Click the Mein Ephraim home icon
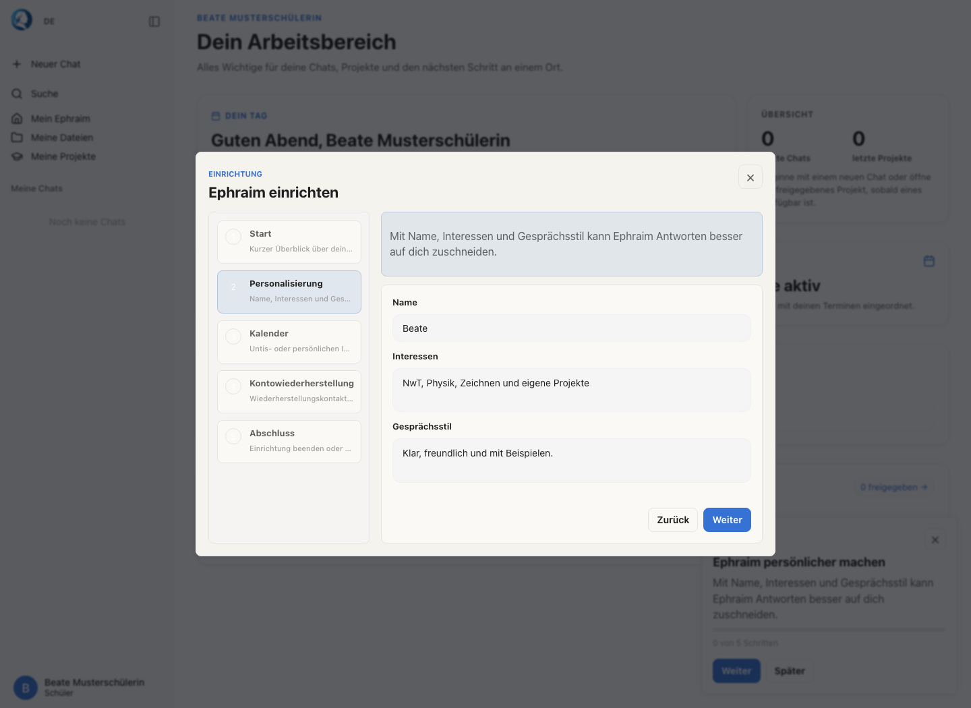The width and height of the screenshot is (971, 708). point(17,119)
